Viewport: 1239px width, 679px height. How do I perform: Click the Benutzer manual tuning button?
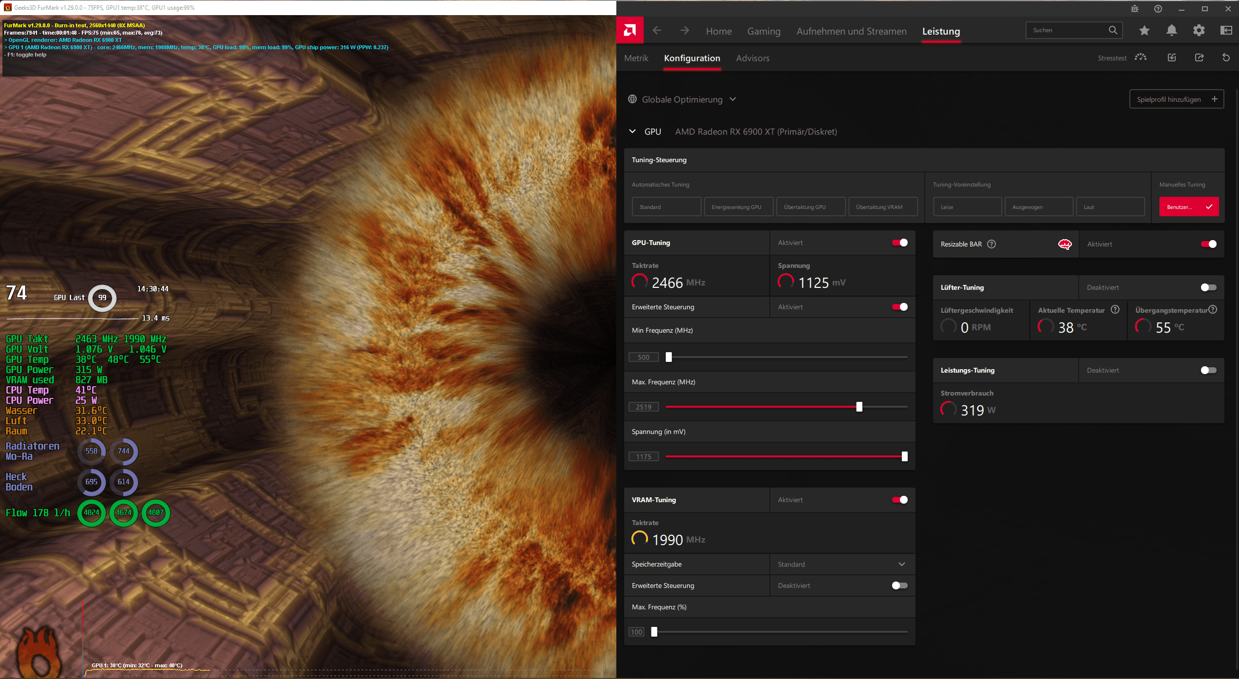coord(1189,207)
